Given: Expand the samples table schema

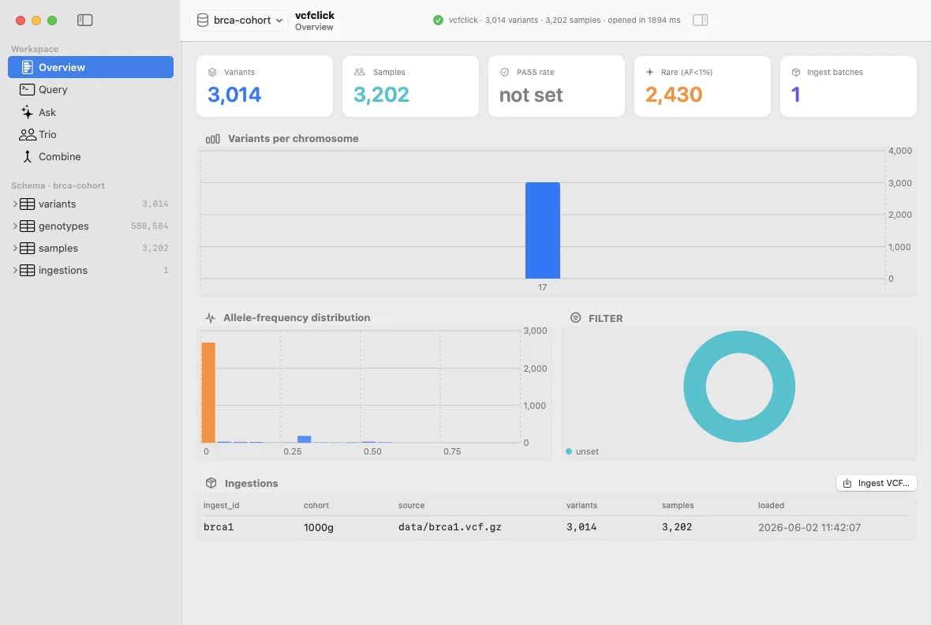Looking at the screenshot, I should click(15, 248).
